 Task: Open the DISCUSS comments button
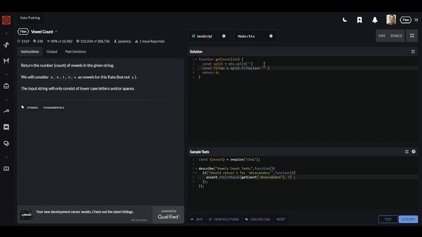pos(258,219)
